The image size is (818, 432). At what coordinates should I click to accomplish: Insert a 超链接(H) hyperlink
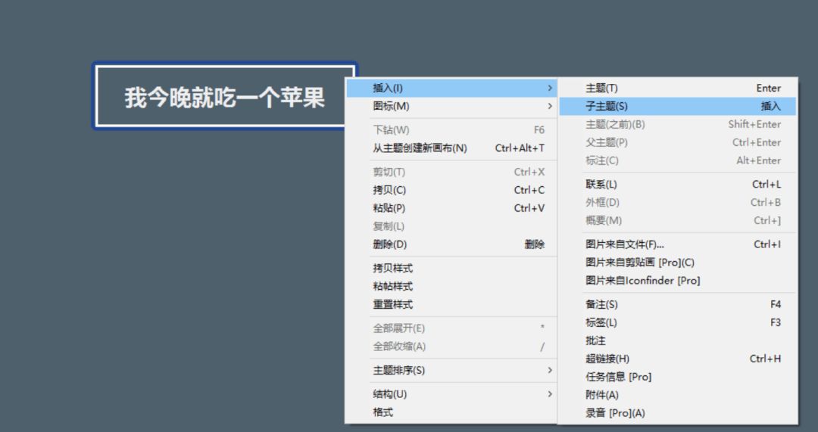tap(678, 359)
